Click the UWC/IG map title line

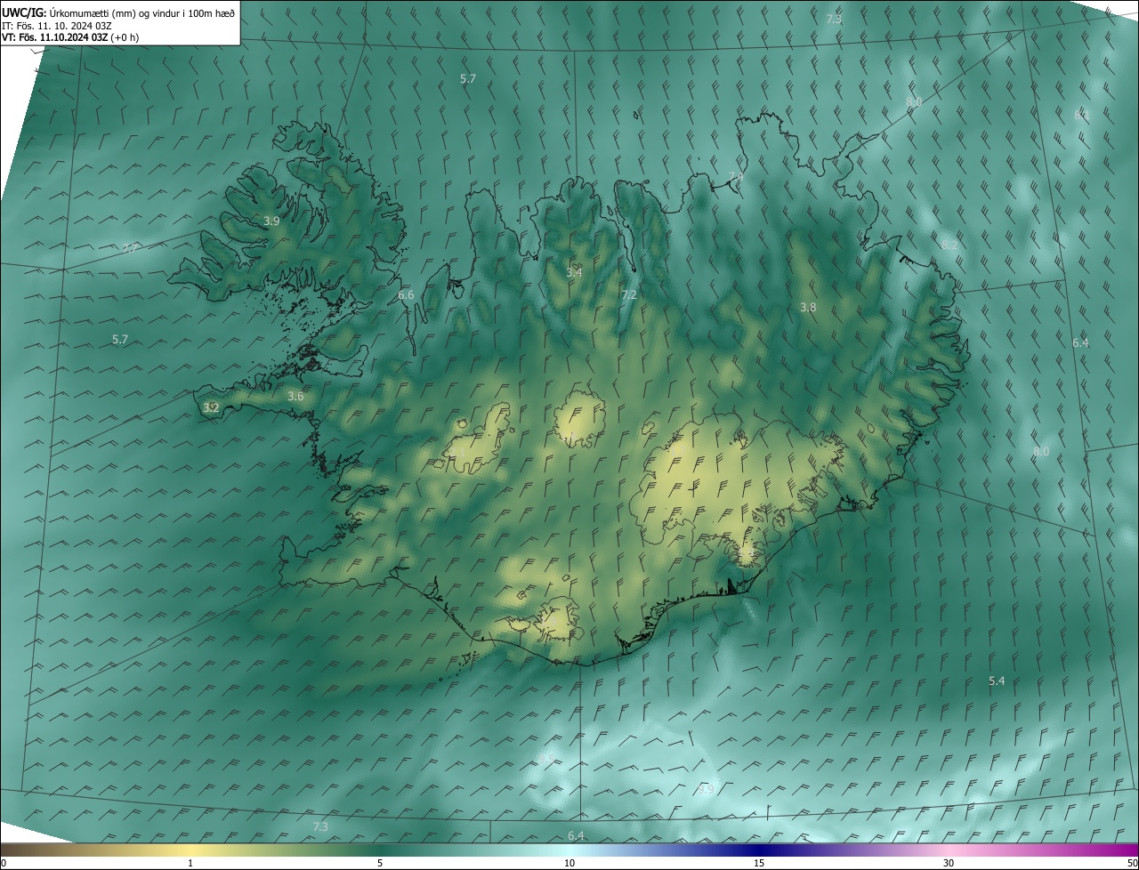118,12
